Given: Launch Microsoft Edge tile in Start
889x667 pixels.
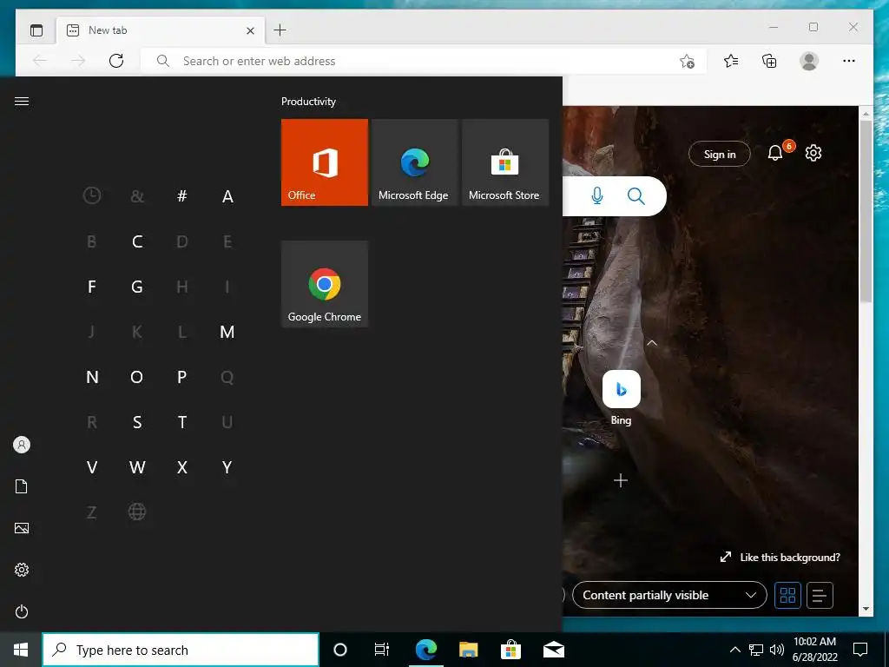Looking at the screenshot, I should 414,162.
